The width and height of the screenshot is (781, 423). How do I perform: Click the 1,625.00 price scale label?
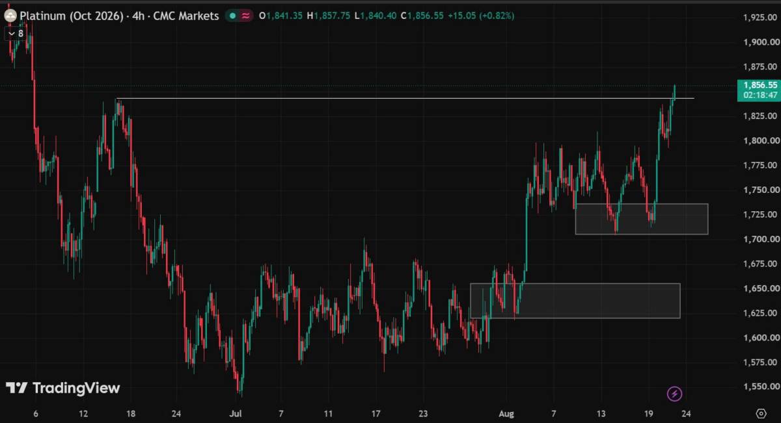(760, 313)
